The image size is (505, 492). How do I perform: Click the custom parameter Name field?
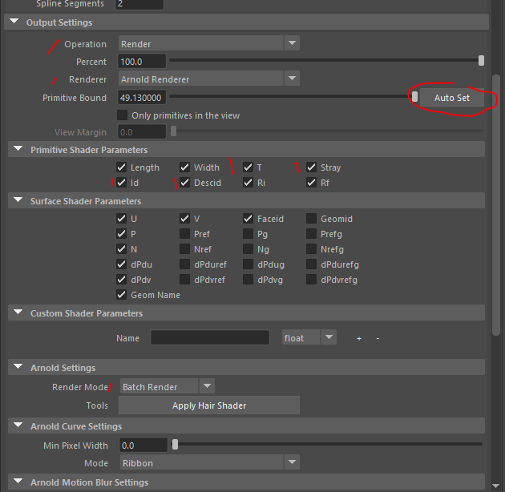(x=210, y=338)
